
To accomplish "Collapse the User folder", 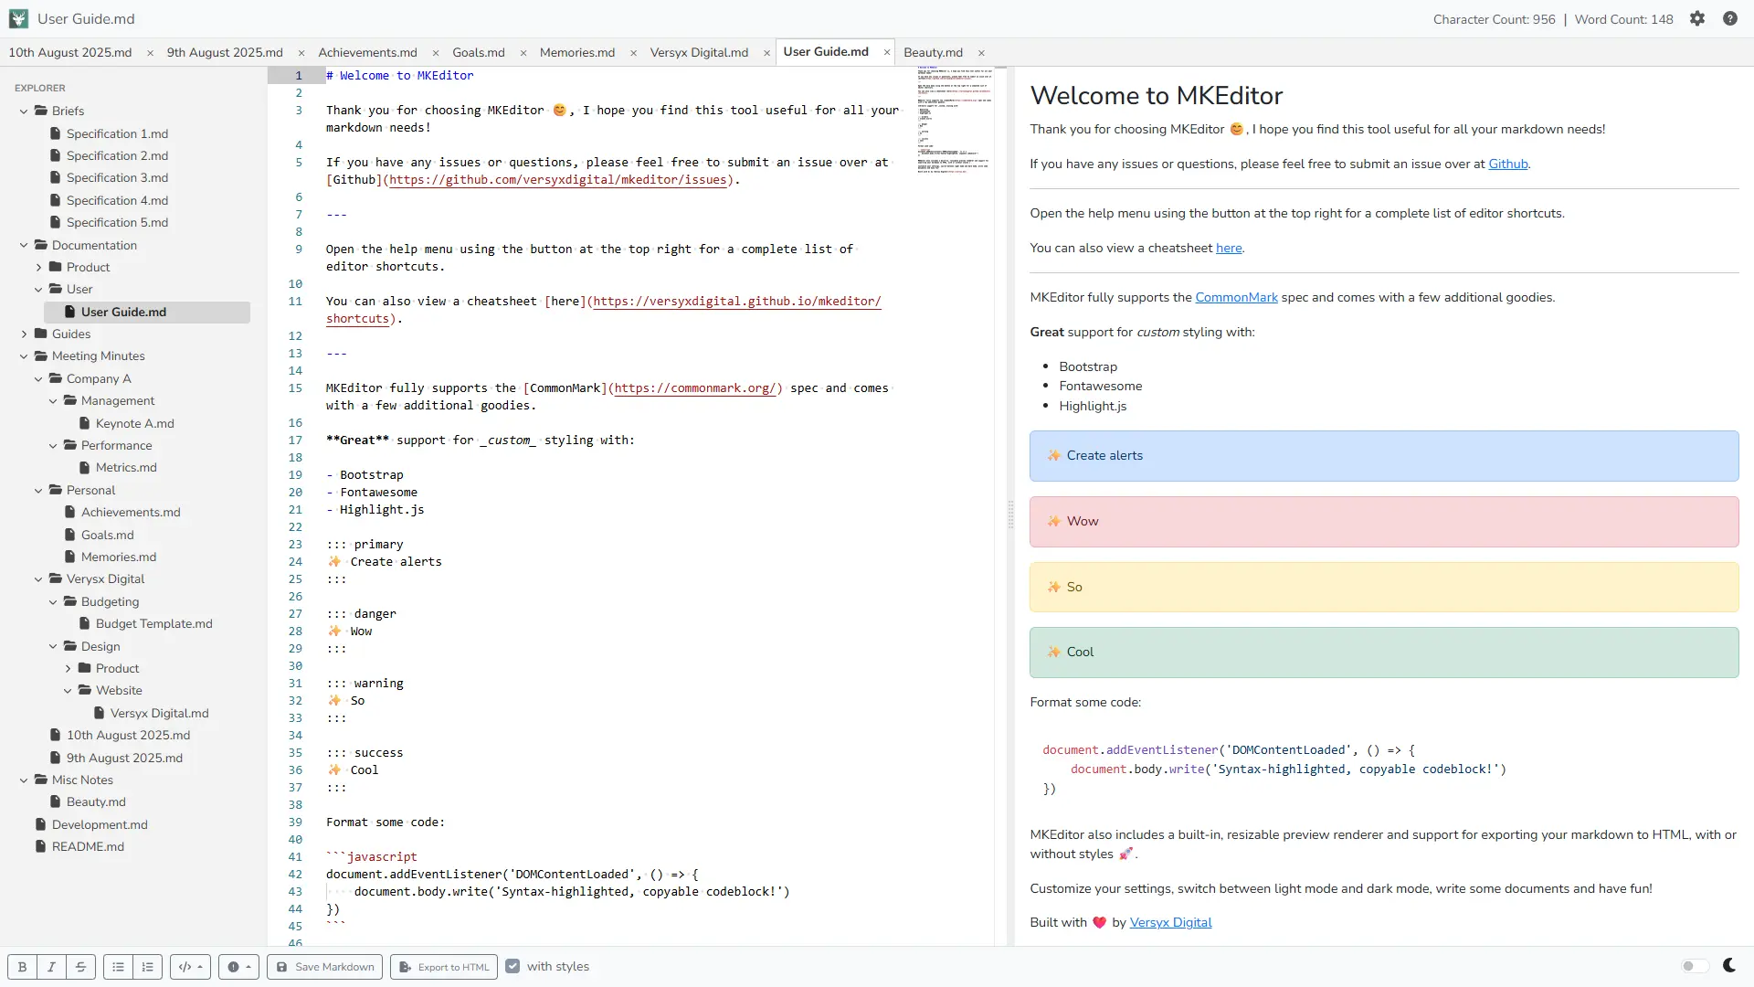I will point(38,289).
